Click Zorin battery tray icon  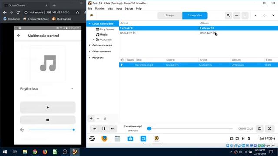point(248,139)
